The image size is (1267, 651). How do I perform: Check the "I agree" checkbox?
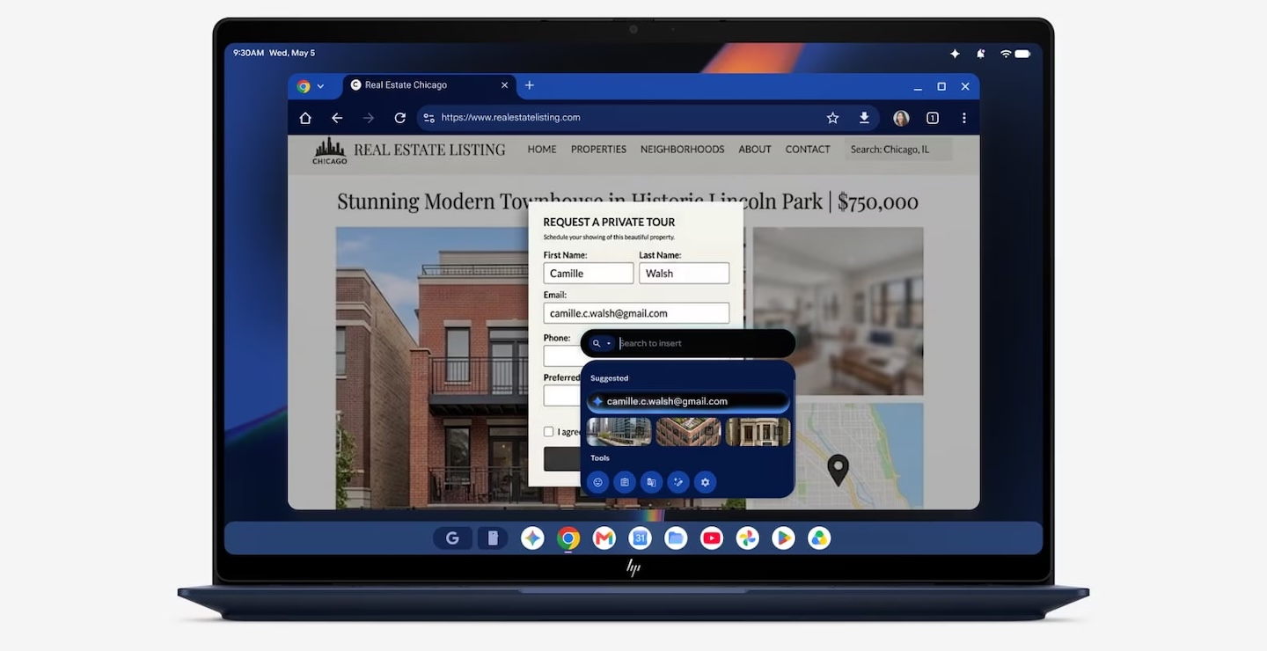pyautogui.click(x=548, y=432)
